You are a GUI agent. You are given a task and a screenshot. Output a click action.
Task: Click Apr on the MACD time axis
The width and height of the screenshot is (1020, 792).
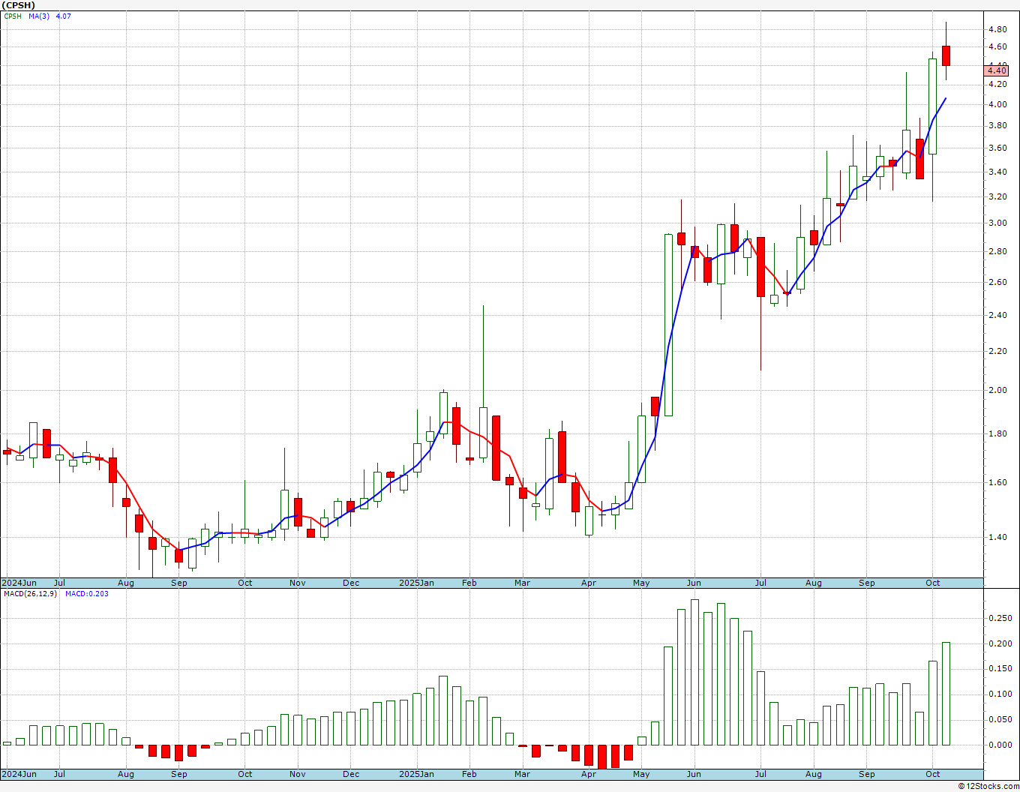coord(589,774)
